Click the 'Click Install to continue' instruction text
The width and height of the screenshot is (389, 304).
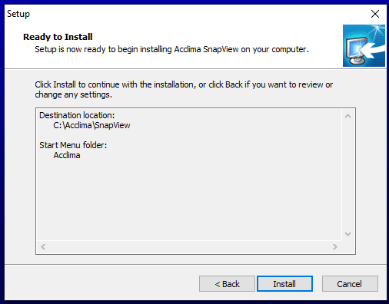[184, 90]
